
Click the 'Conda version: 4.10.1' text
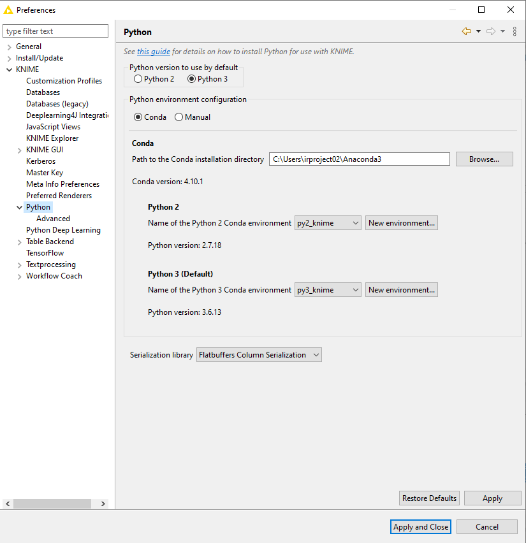coord(167,182)
